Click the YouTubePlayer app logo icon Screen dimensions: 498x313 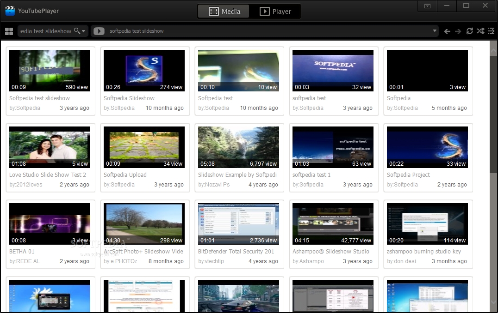click(10, 11)
